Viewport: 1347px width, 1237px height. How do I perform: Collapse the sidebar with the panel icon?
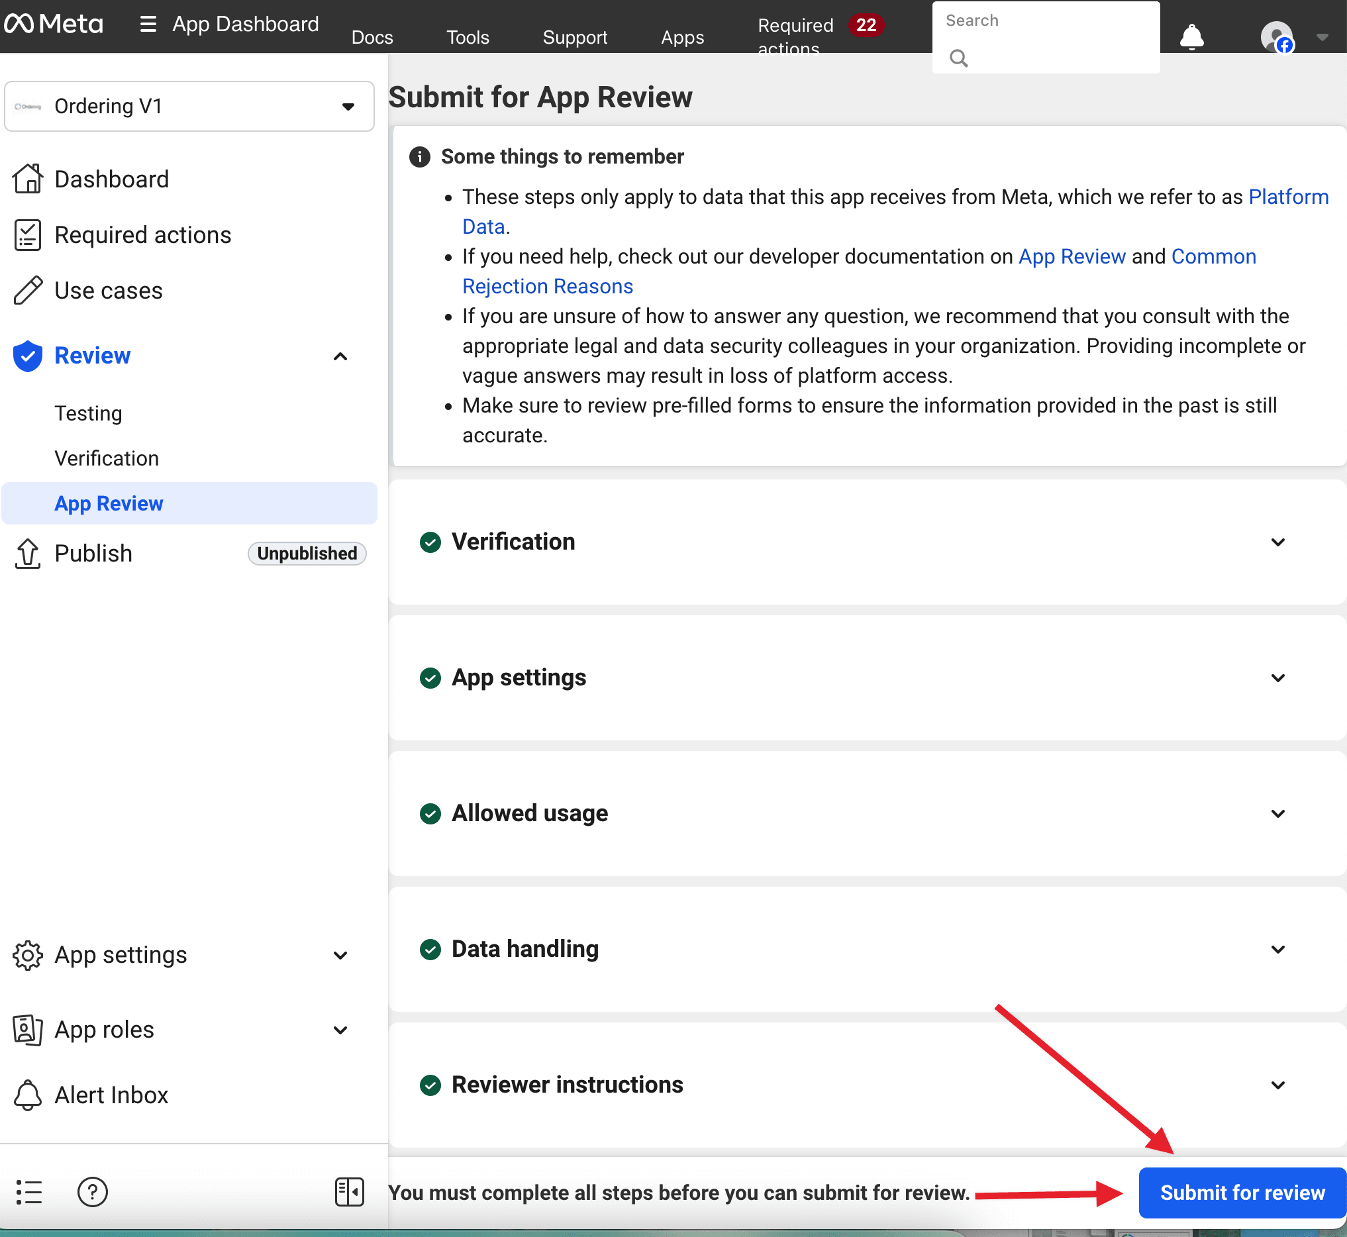pos(350,1192)
